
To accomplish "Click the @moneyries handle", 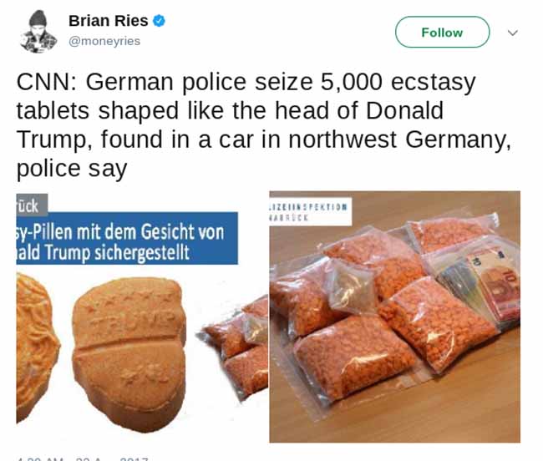I will click(104, 41).
